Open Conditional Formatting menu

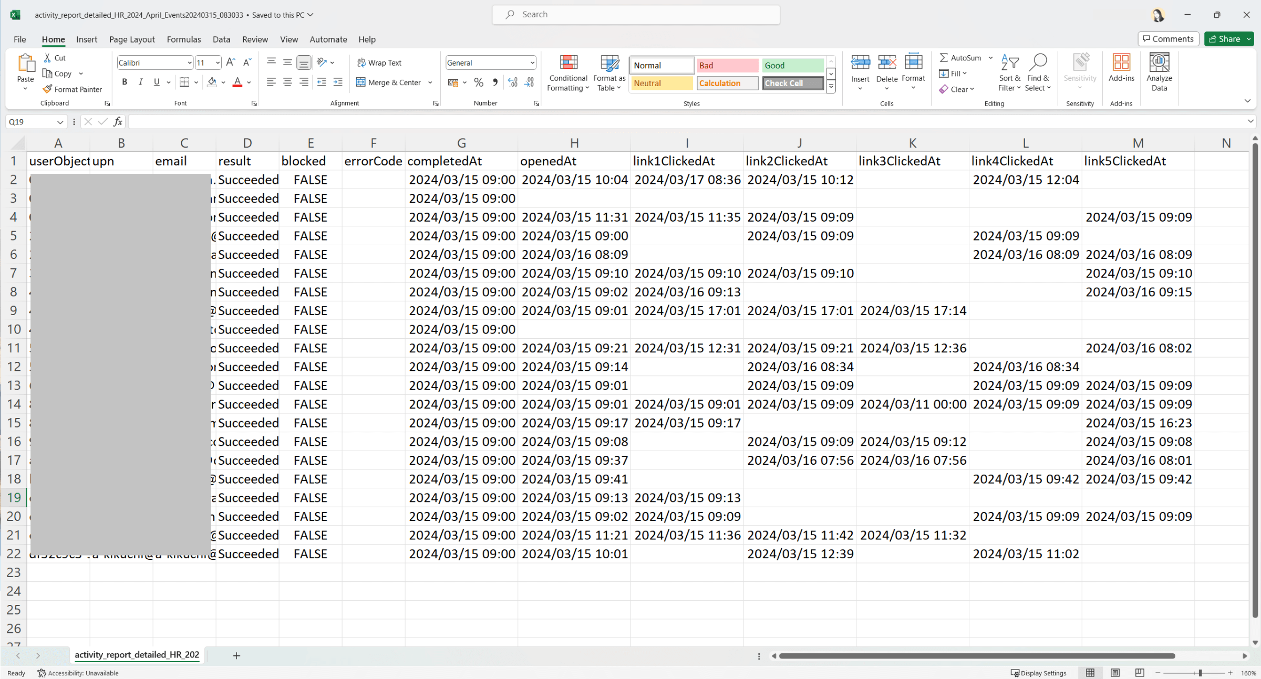click(x=568, y=74)
